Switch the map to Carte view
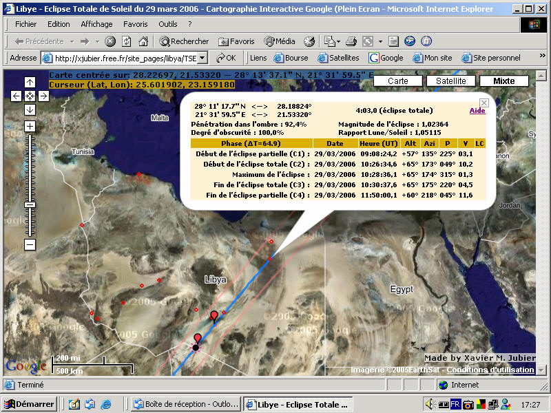This screenshot has width=551, height=413. pos(398,81)
